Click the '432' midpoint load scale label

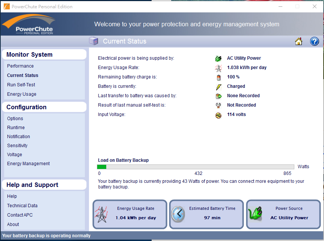[198, 173]
